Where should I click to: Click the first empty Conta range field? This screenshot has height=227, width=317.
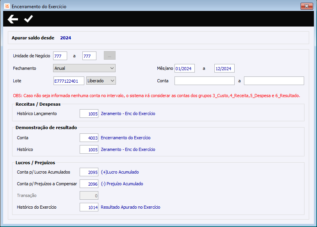[205, 81]
